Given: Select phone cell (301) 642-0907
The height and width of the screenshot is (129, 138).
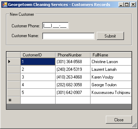Looking at the screenshot, I should (x=73, y=93).
